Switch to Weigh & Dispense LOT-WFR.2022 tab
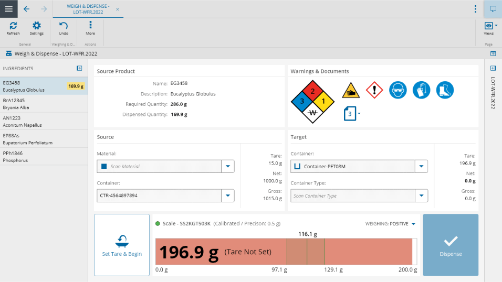Viewport: 502px width, 282px height. click(88, 9)
